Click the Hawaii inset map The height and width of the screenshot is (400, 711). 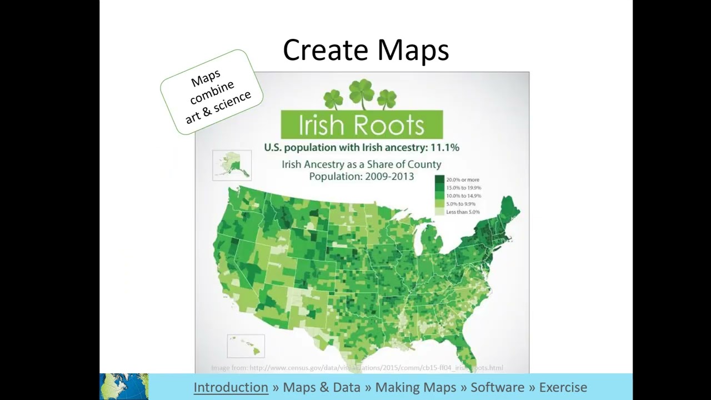[x=246, y=346]
